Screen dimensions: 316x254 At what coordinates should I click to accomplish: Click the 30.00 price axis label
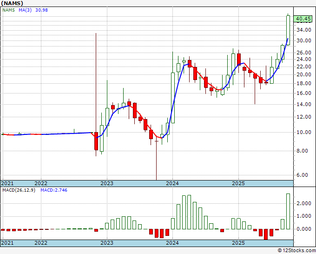point(304,40)
